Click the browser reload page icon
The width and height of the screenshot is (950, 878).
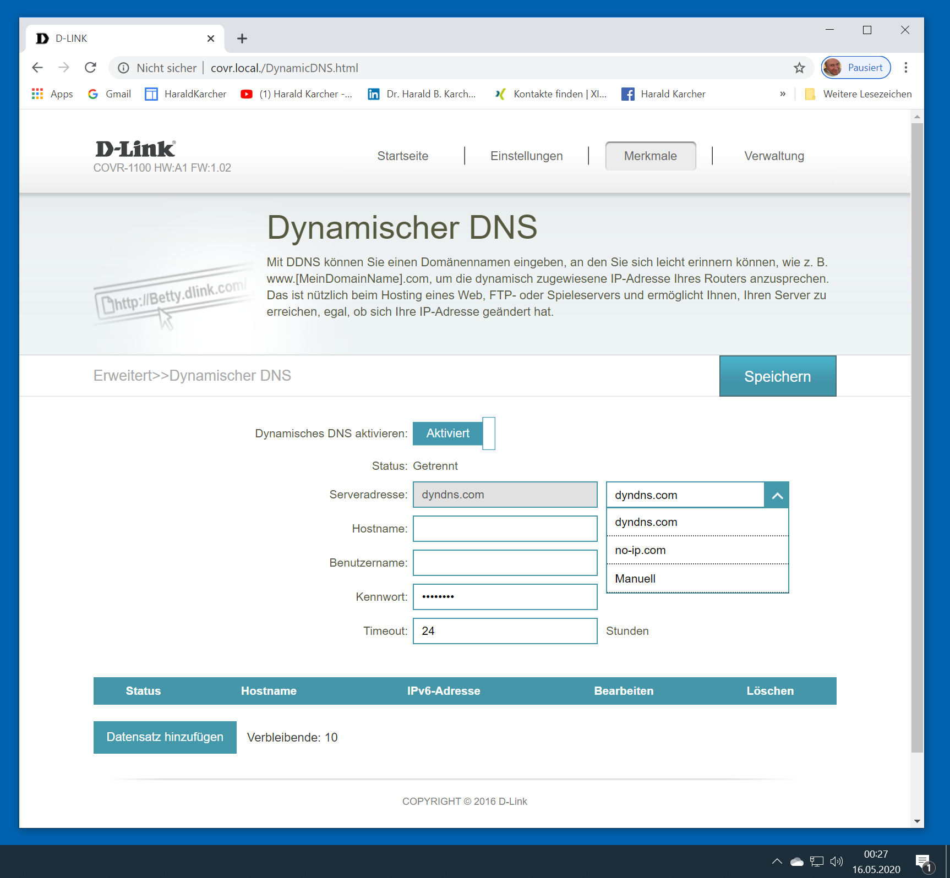click(91, 68)
